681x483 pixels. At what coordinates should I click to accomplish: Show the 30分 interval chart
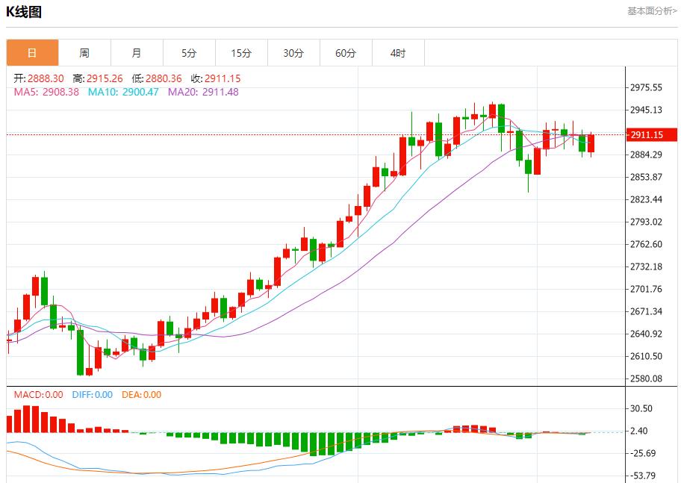[x=293, y=53]
